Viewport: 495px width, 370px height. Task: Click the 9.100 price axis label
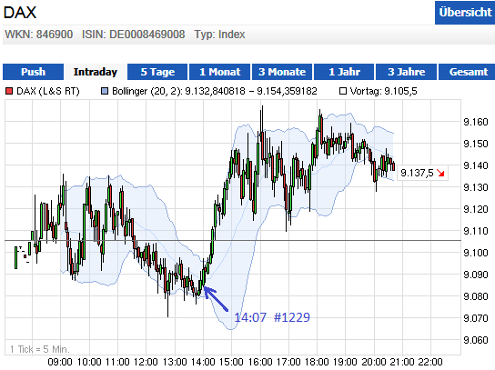(475, 253)
